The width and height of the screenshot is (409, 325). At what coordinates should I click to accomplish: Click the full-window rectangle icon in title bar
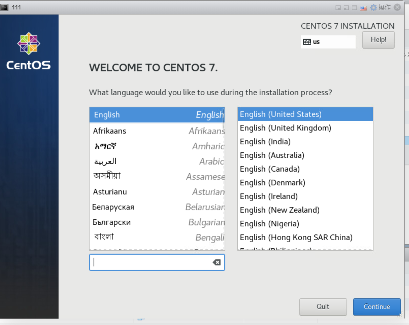pos(354,8)
